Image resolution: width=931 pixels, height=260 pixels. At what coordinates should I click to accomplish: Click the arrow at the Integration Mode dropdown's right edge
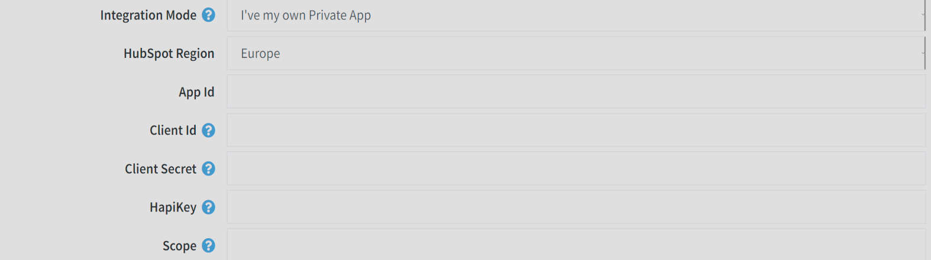click(x=922, y=15)
